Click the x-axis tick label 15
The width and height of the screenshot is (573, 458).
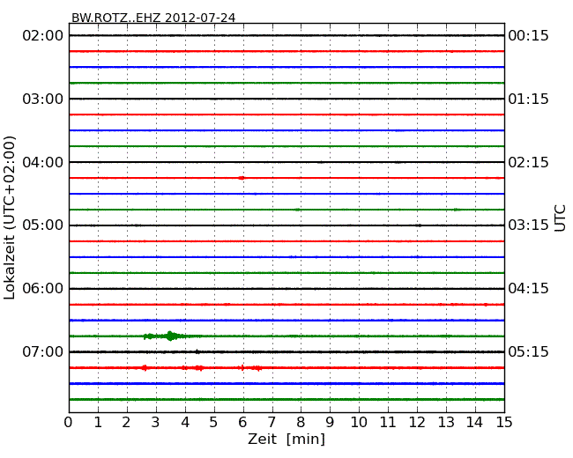[504, 423]
